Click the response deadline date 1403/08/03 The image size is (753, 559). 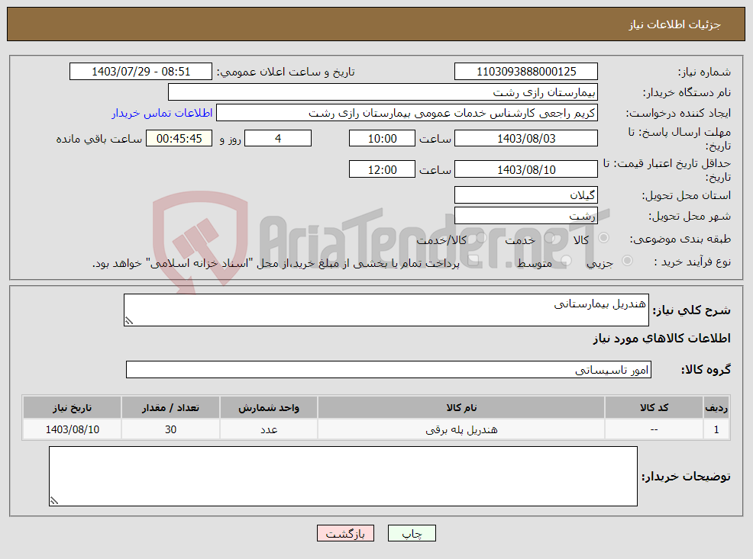pos(526,139)
